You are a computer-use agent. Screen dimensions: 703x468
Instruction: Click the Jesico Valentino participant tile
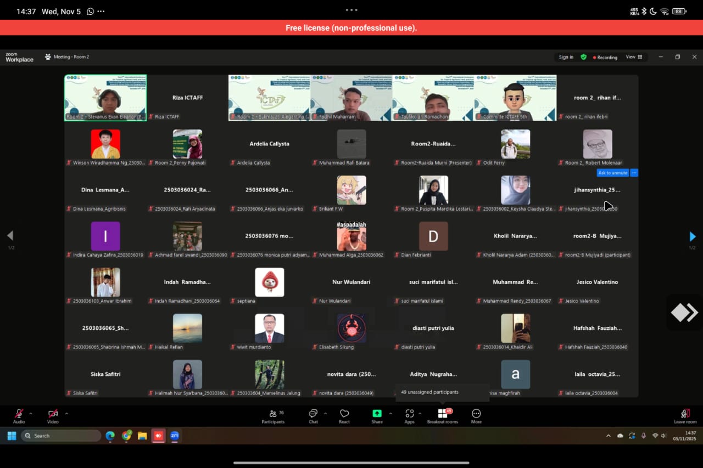coord(598,282)
